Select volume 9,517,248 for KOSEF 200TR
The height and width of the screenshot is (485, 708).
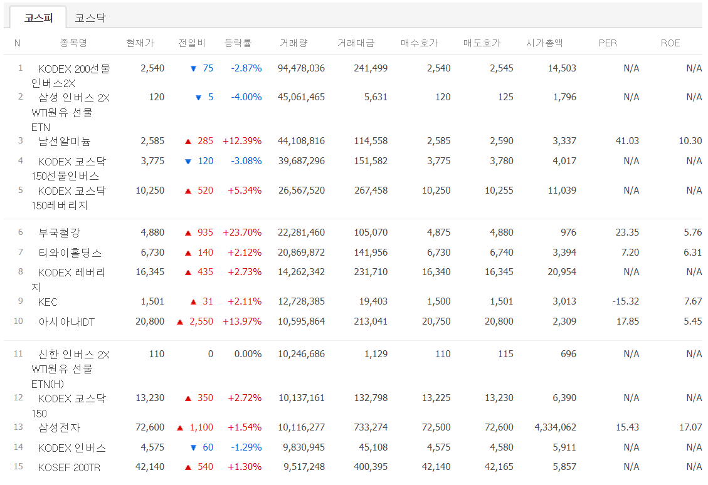pyautogui.click(x=304, y=467)
